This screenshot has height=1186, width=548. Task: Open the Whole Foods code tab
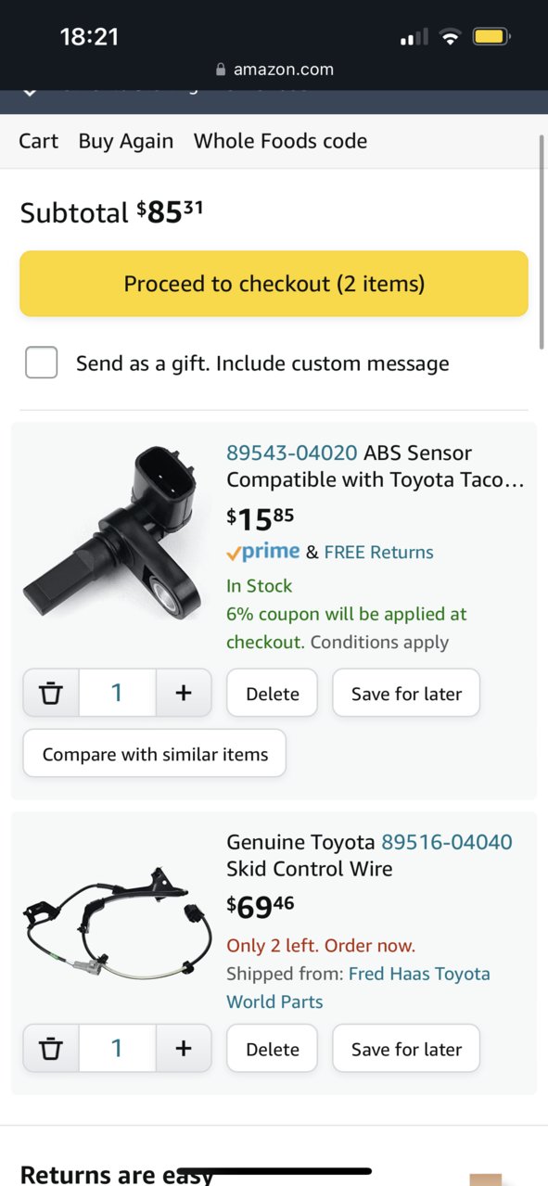280,141
